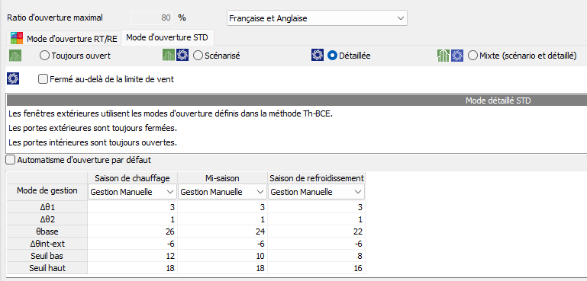This screenshot has height=281, width=587.
Task: Click θbase value 24 for Mi-saison
Action: [x=222, y=232]
